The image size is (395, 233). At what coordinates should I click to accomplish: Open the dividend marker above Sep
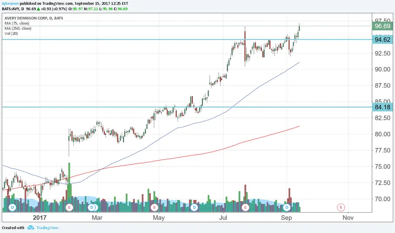coord(287,208)
